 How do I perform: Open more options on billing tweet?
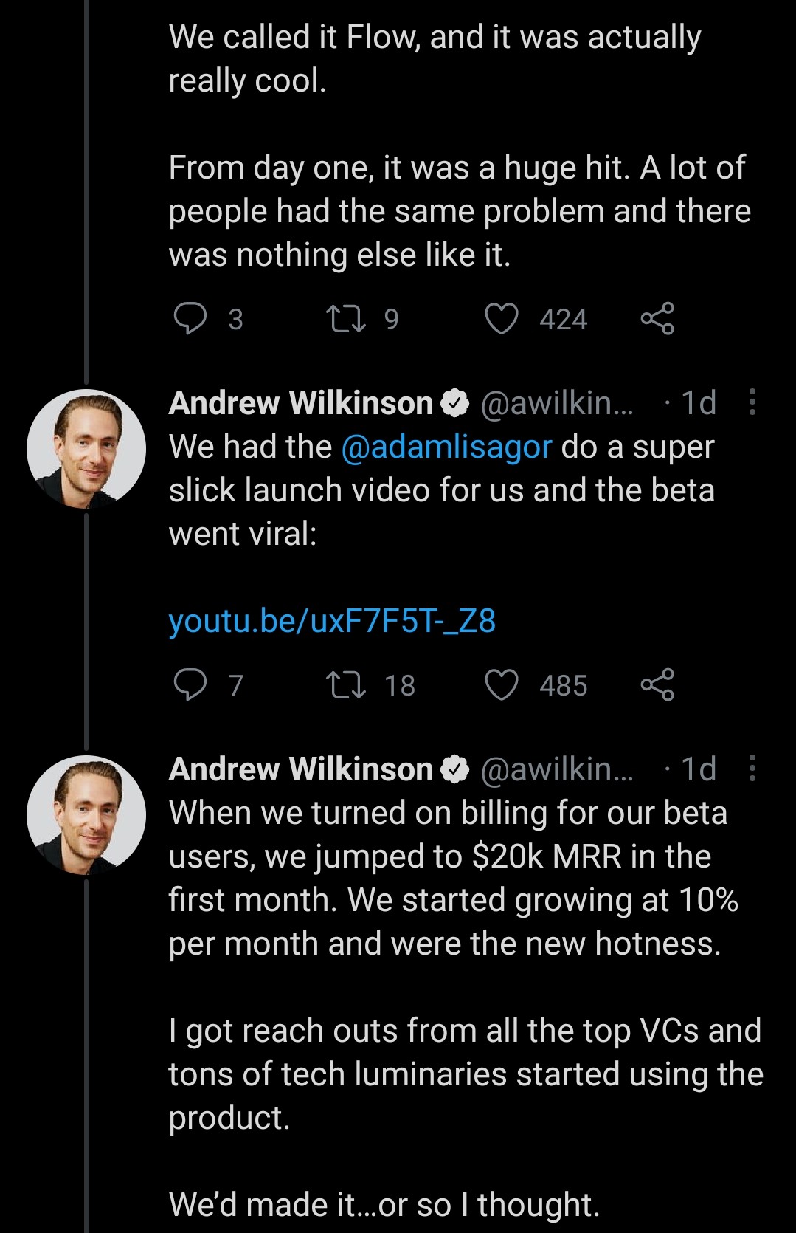pyautogui.click(x=752, y=769)
